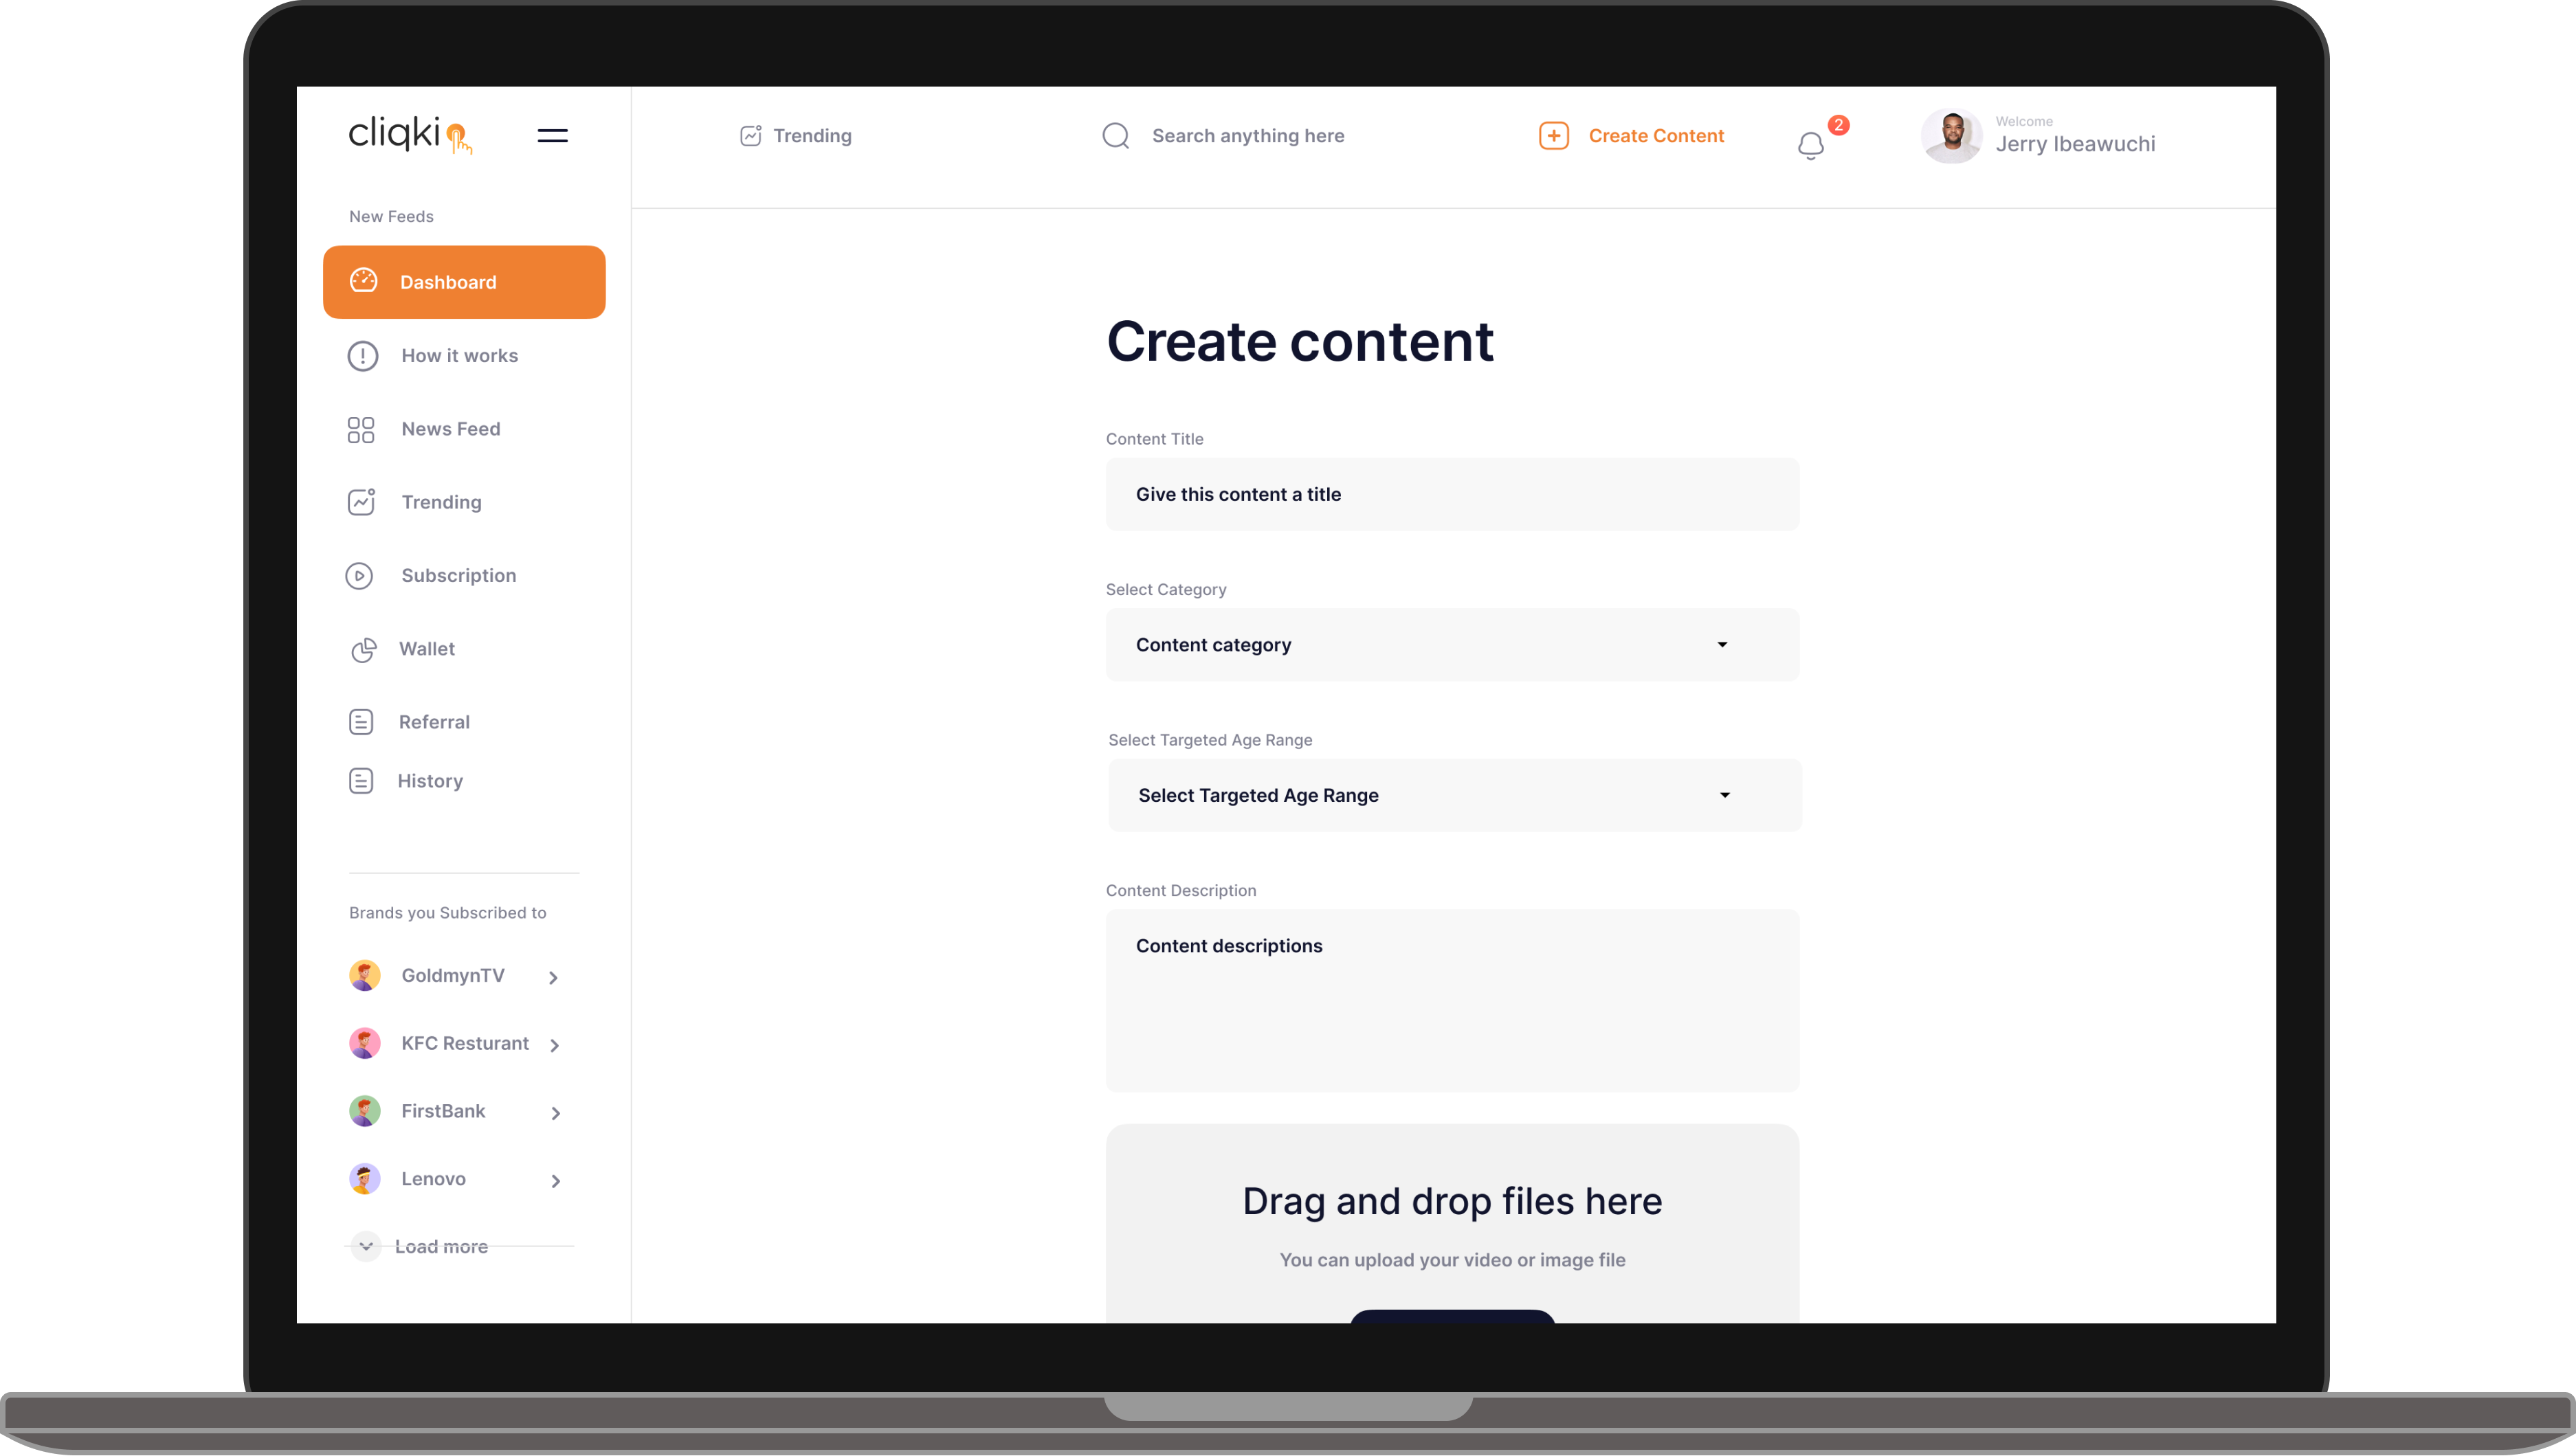Screen dimensions: 2576x1456
Task: Click the Content descriptions text area
Action: 1452,1001
